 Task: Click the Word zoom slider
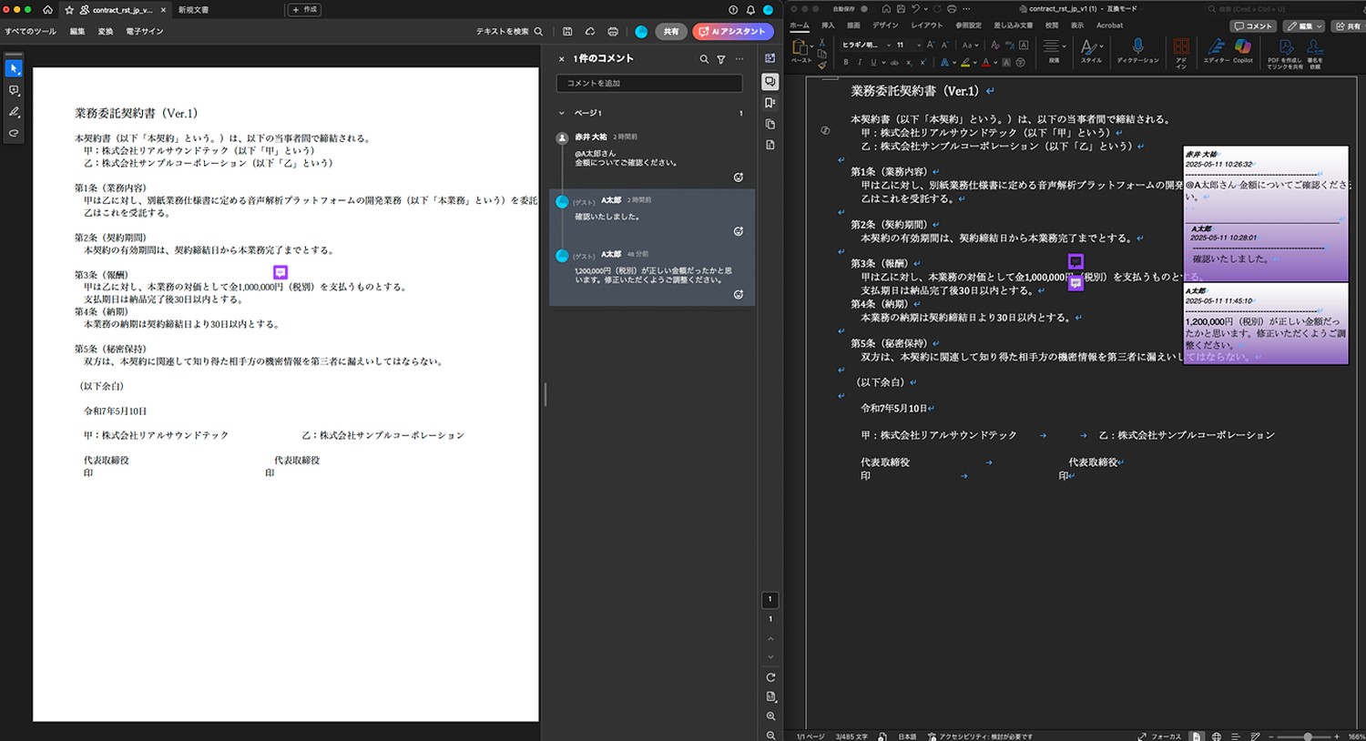pos(1308,736)
